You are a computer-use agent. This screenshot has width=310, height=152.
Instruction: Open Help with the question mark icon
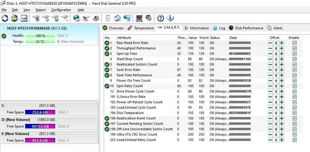coord(161,18)
